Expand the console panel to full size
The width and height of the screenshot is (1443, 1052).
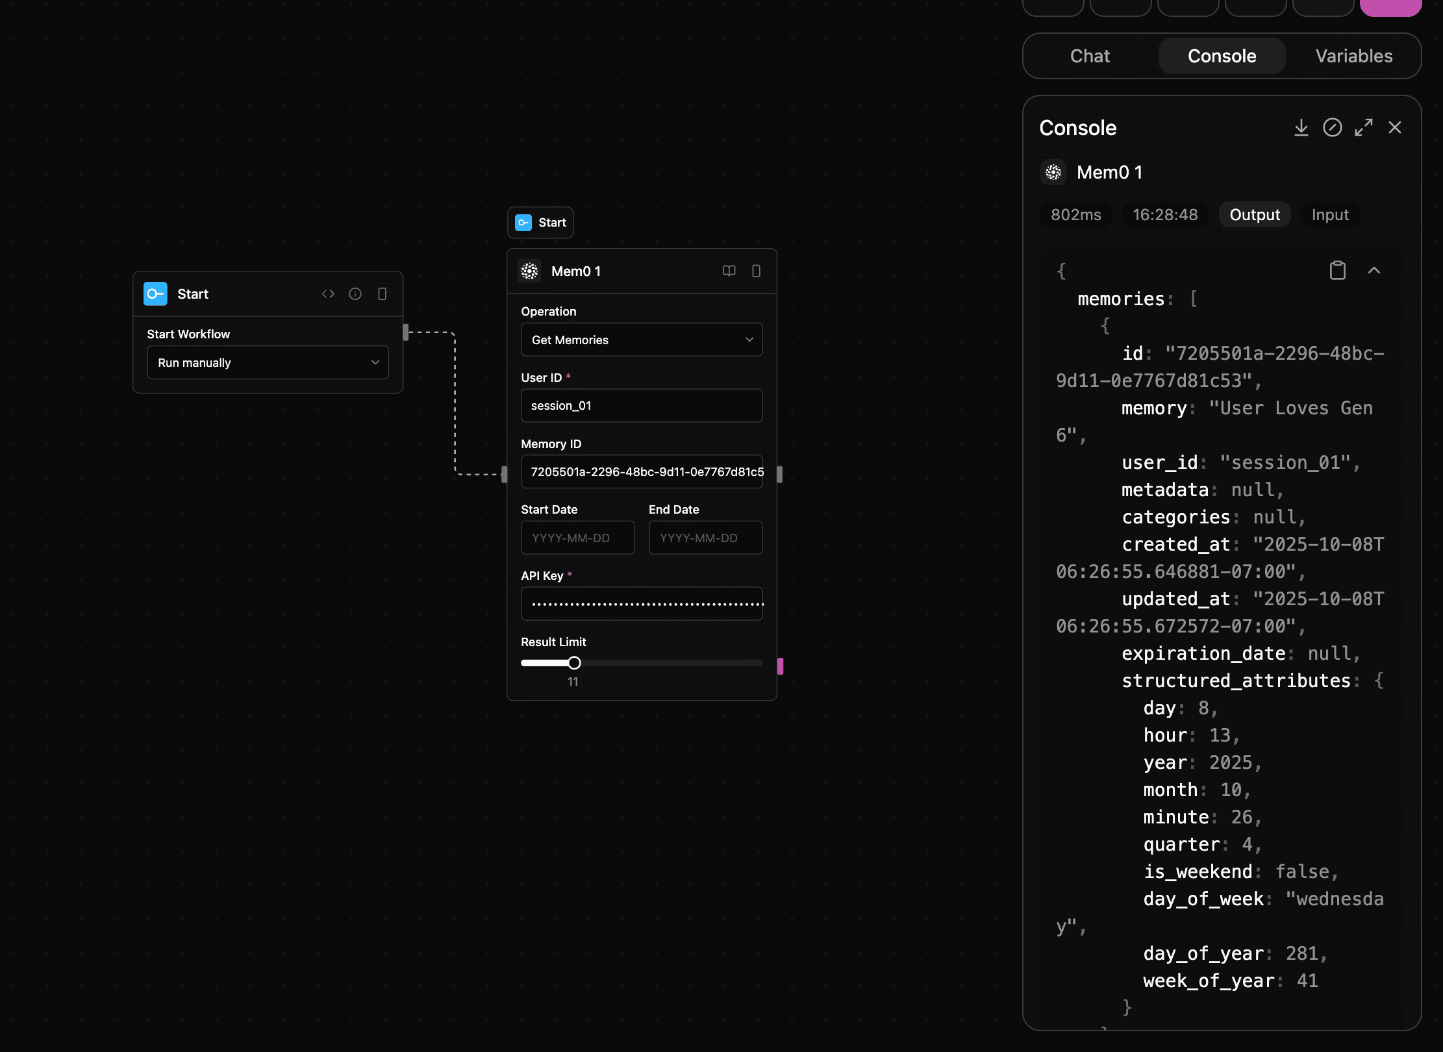(x=1363, y=128)
